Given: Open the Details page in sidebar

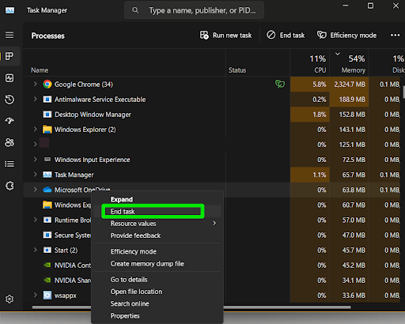Looking at the screenshot, I should point(9,164).
